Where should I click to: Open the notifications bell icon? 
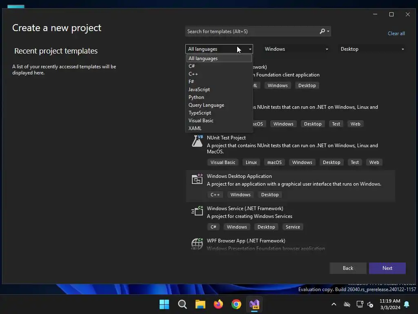coord(407,304)
